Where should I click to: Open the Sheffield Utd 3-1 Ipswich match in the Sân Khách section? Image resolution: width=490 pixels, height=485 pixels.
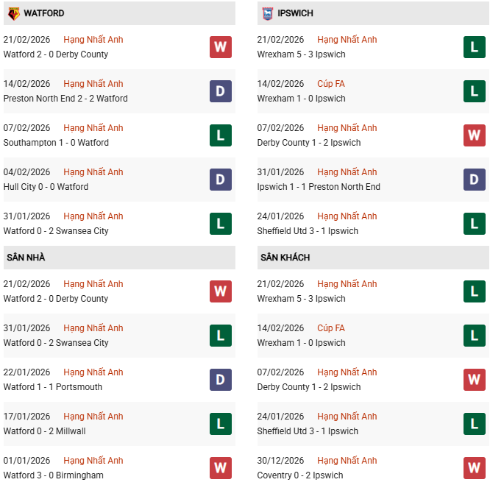pyautogui.click(x=308, y=431)
